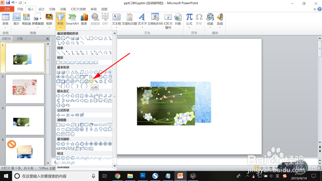The image size is (322, 181).
Task: Select the Division sign under 公式形状
Action: [x=72, y=115]
